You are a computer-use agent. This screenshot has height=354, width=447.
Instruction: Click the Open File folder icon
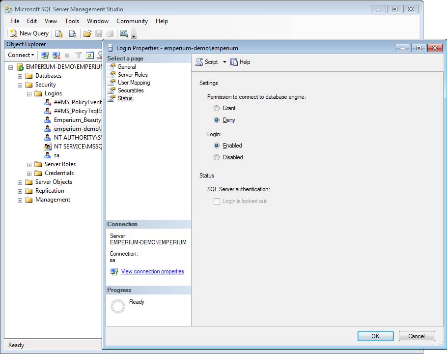(87, 33)
